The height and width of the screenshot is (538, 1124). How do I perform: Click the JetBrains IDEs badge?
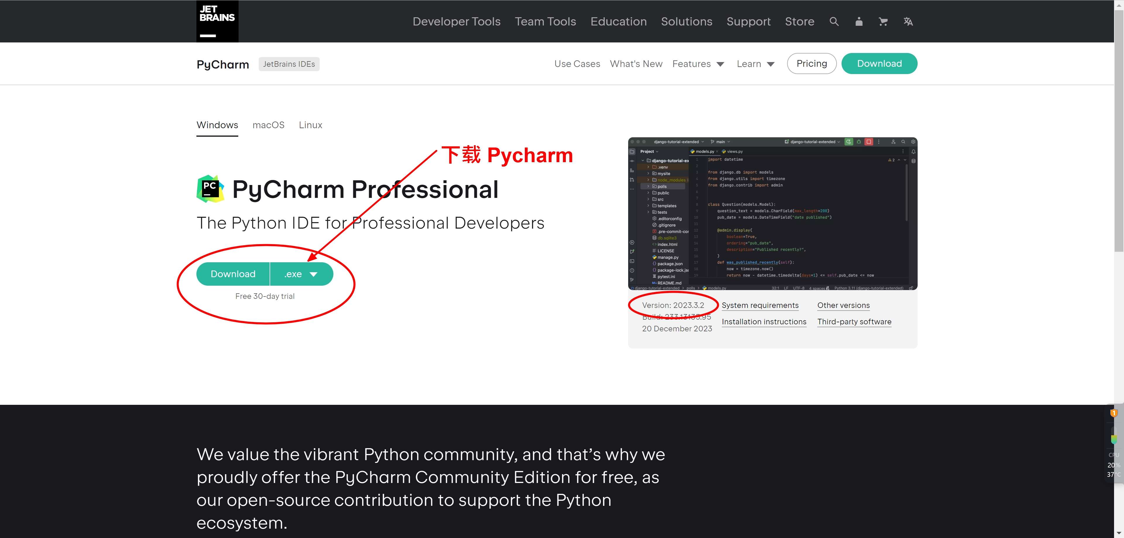289,64
